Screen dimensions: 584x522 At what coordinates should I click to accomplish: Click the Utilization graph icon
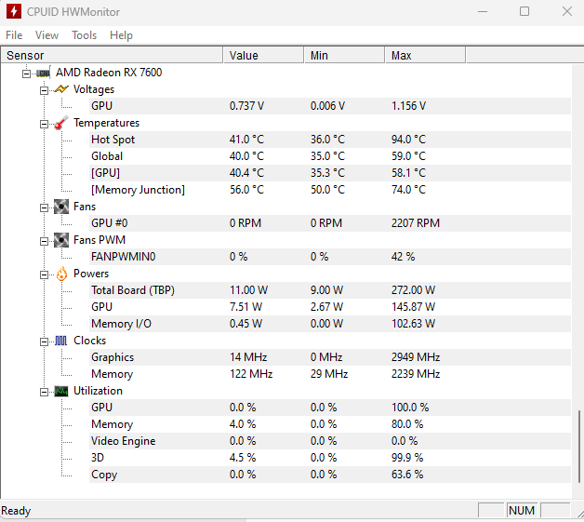(61, 391)
